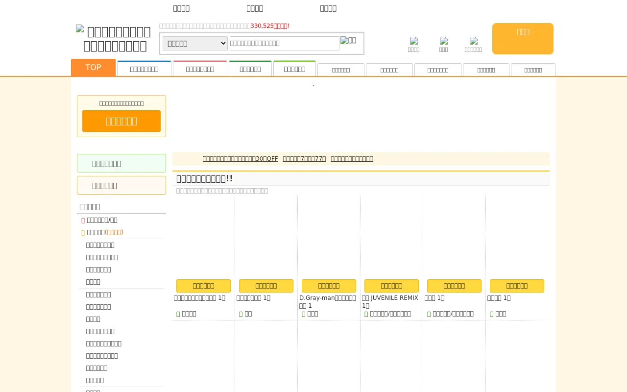This screenshot has height=392, width=627.
Task: Click the yellow button above the D.Gray-man title
Action: [329, 286]
